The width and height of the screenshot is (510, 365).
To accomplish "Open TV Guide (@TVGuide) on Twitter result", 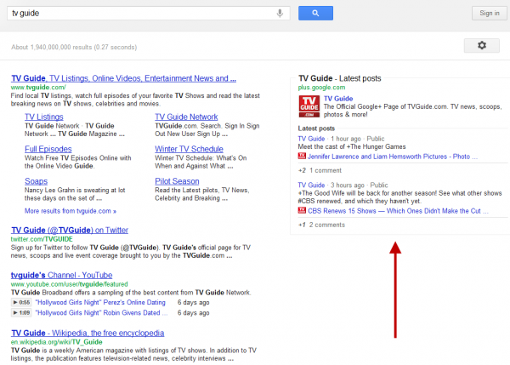I will point(70,231).
